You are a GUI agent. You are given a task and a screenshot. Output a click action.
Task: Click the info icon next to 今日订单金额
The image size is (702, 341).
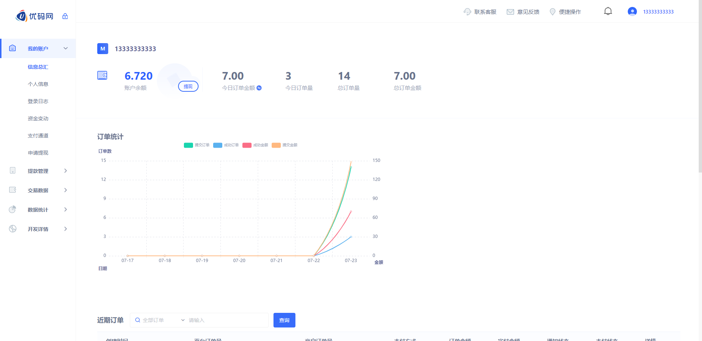(x=259, y=88)
